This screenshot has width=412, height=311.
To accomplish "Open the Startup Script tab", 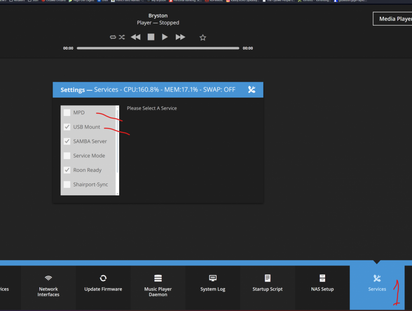I will [268, 288].
